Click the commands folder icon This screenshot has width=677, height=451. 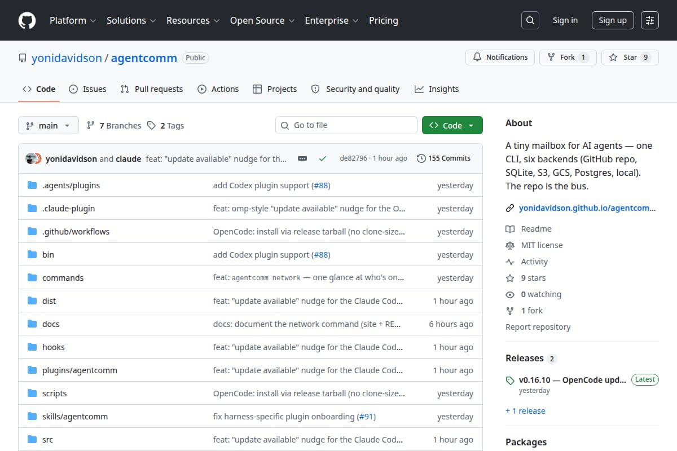tap(32, 278)
